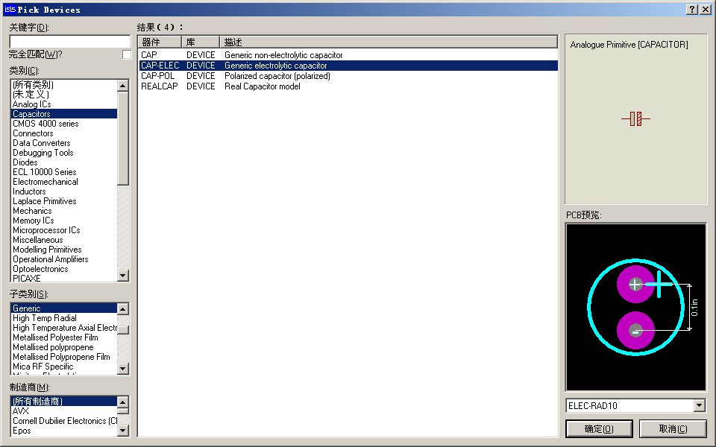This screenshot has width=716, height=447.
Task: Click the title bar help question mark
Action: point(692,9)
